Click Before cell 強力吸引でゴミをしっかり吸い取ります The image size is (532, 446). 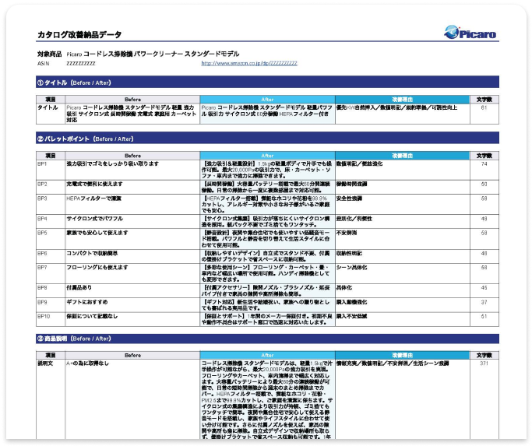click(132, 170)
